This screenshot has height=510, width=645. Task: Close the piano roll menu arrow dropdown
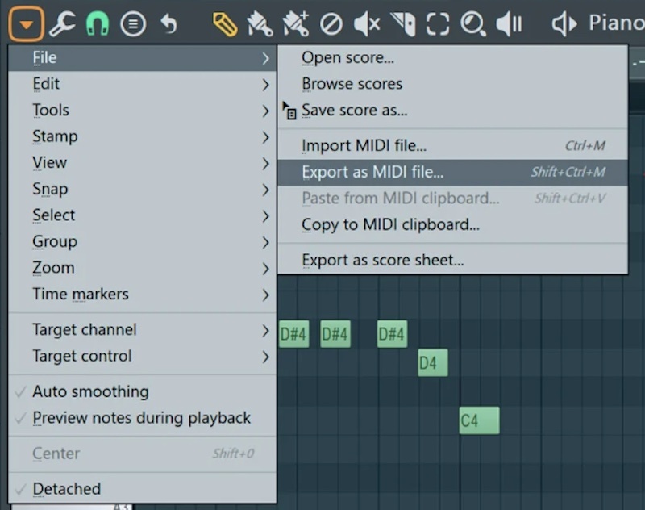pyautogui.click(x=27, y=24)
